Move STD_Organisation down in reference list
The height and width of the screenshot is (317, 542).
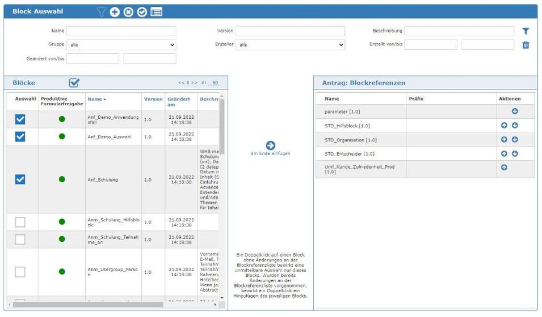[515, 139]
